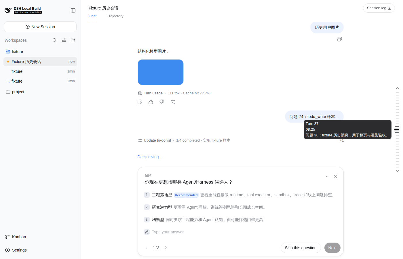Copy the 历史用户图片 user message
Image resolution: width=403 pixels, height=259 pixels.
pyautogui.click(x=340, y=39)
